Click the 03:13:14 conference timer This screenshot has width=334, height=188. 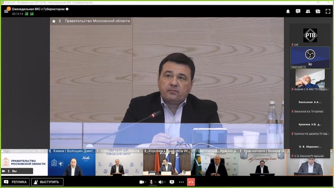(18, 14)
